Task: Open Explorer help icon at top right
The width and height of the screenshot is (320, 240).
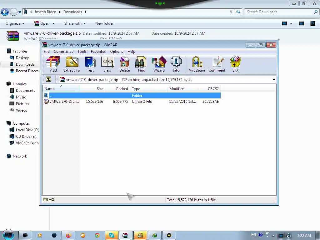Action: click(x=312, y=23)
